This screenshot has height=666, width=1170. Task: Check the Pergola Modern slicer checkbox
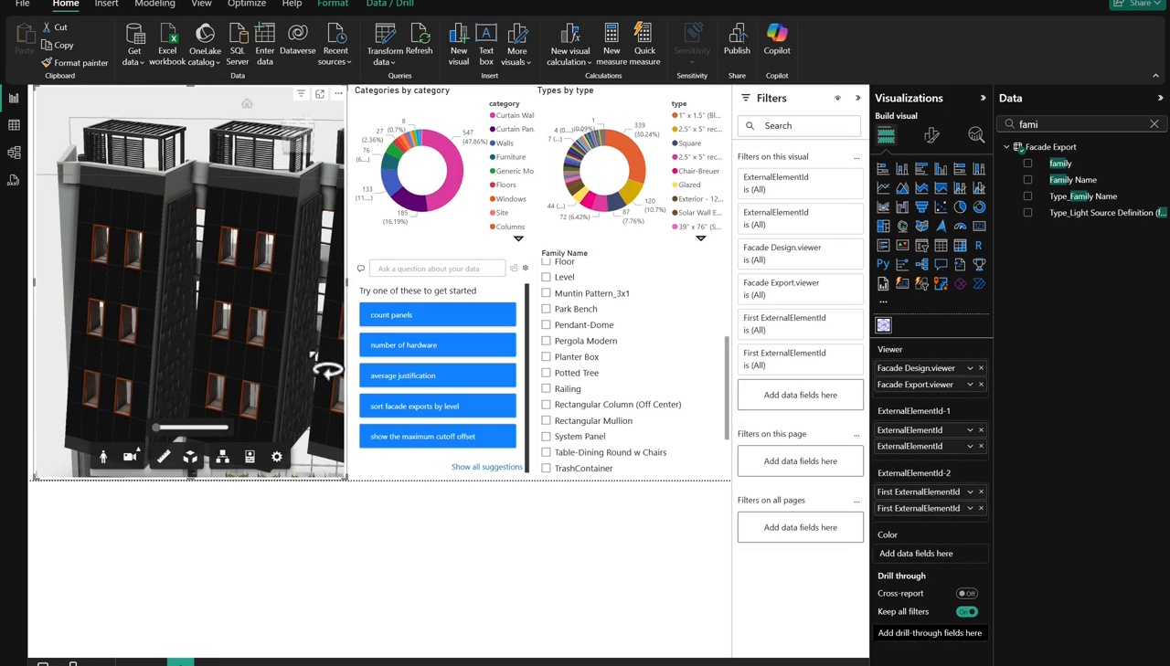pos(546,341)
